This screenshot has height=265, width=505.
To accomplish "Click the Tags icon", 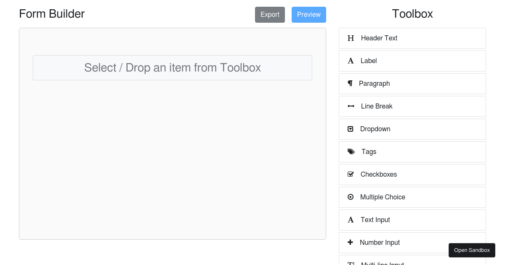I will pos(351,151).
